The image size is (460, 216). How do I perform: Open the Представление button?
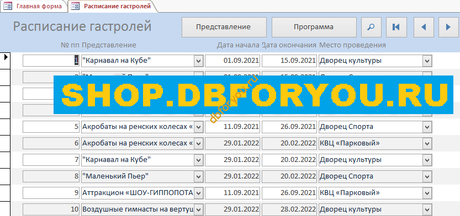[224, 27]
